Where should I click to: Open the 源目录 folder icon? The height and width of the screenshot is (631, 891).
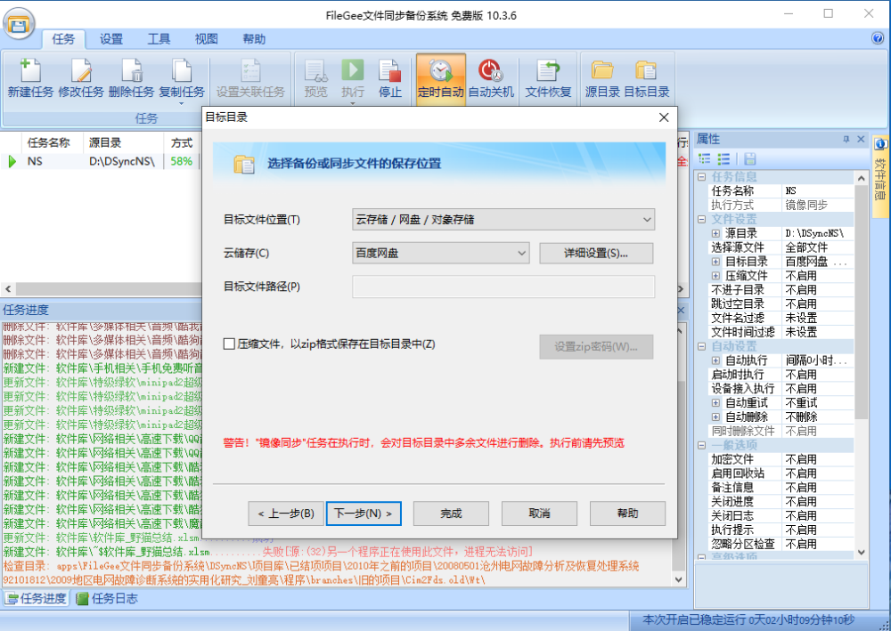(602, 77)
